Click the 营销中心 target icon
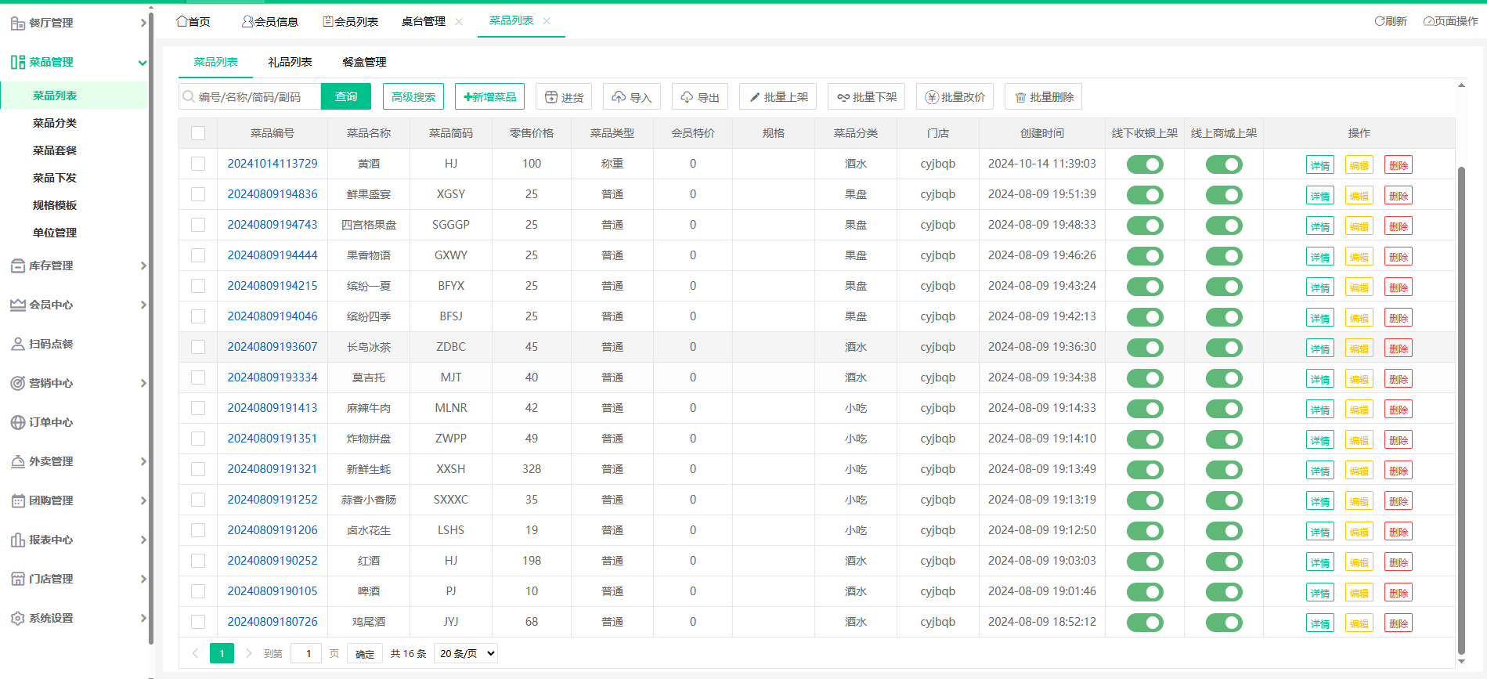 (17, 383)
